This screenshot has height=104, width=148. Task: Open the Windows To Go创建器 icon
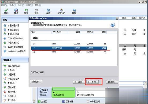[x=5, y=51]
